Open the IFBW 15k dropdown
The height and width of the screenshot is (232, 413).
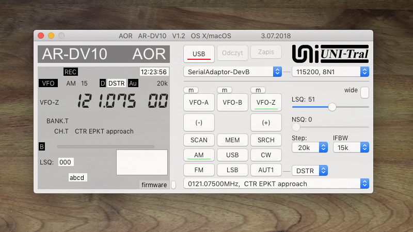point(351,147)
